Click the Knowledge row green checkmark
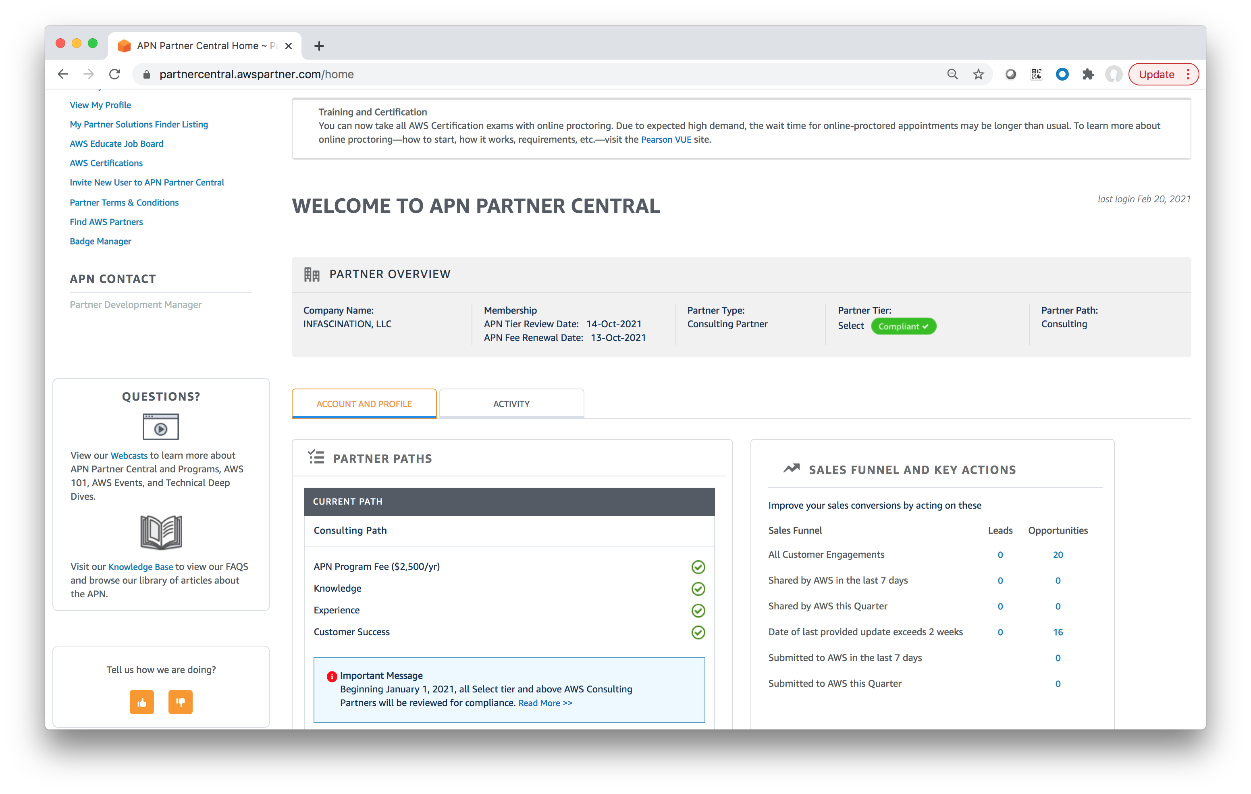The height and width of the screenshot is (794, 1251). click(x=698, y=589)
